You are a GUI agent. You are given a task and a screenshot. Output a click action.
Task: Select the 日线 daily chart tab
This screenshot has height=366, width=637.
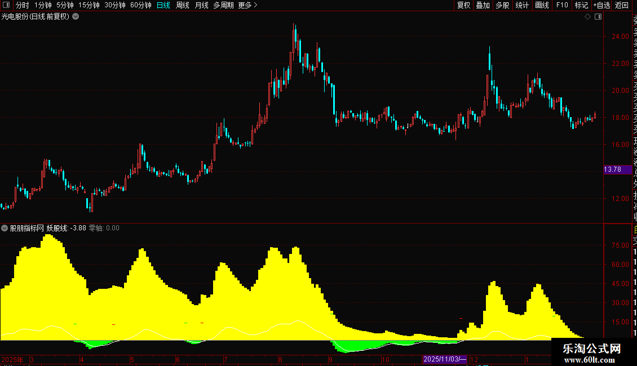coord(163,5)
